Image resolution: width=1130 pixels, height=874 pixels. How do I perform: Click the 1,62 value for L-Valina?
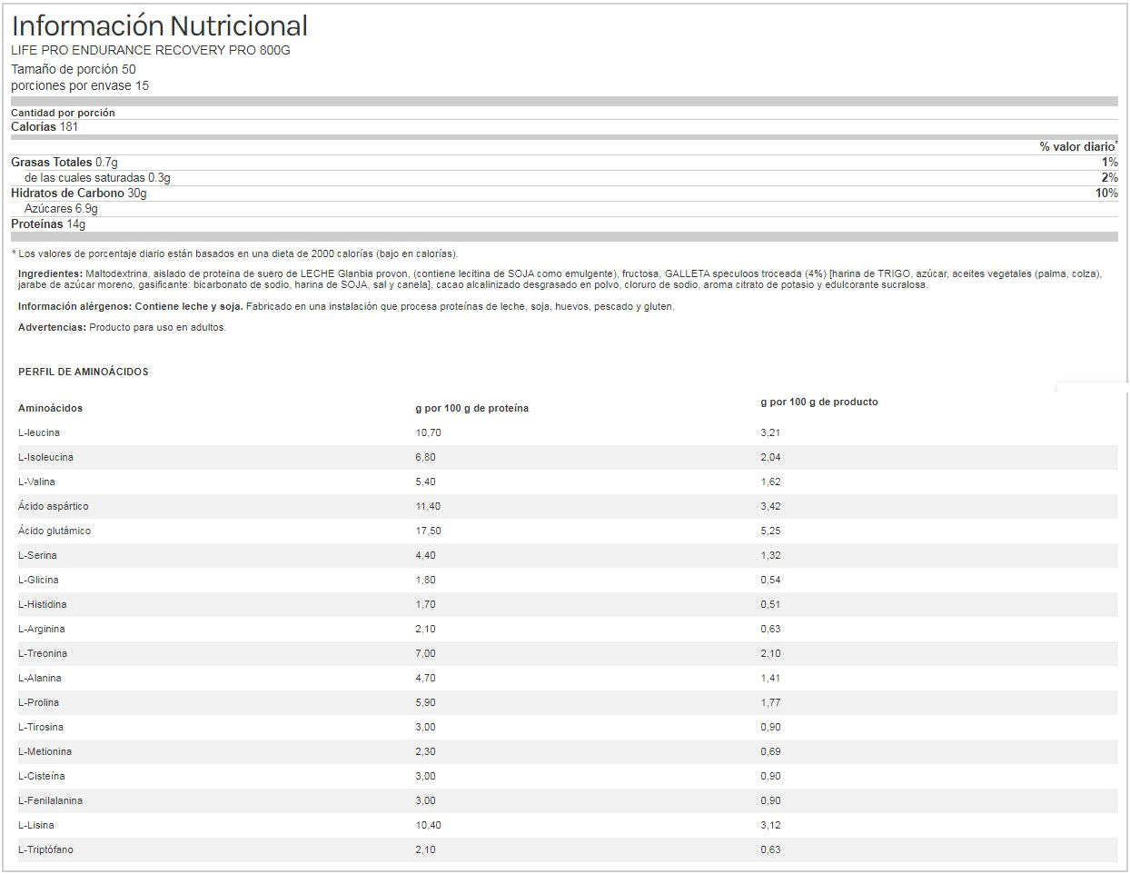click(771, 482)
